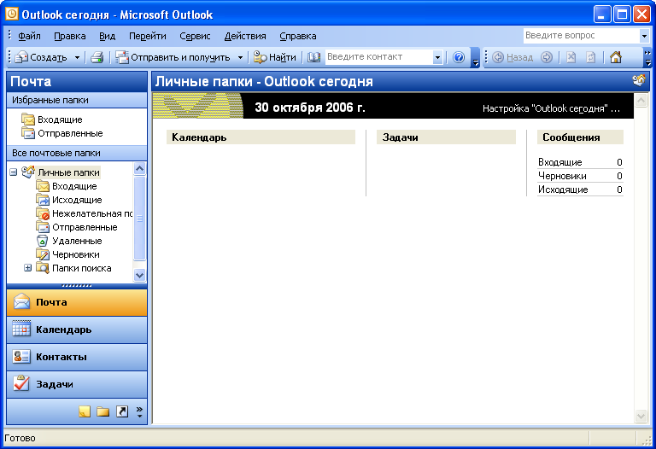Click the Stop icon in web toolbar
This screenshot has width=656, height=449.
[x=571, y=57]
